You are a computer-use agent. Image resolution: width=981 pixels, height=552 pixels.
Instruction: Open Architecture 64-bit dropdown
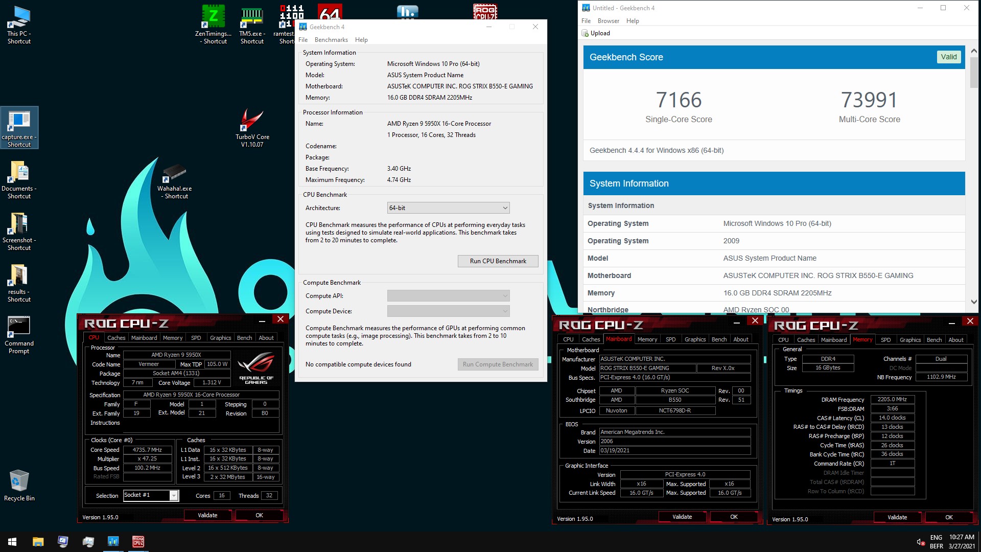(448, 208)
